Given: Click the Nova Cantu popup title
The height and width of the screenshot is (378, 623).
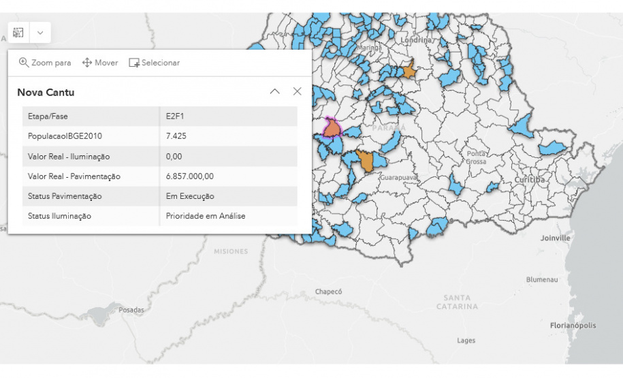Looking at the screenshot, I should point(46,93).
